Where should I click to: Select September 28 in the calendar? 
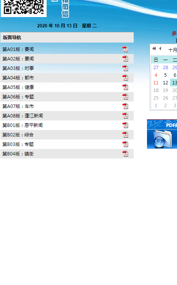pos(165,67)
